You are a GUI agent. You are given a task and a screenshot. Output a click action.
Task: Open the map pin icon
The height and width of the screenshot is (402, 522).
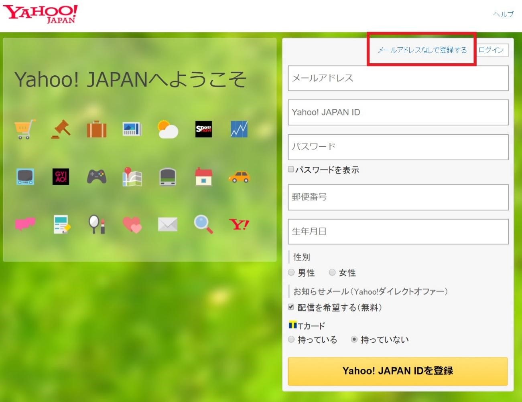click(132, 177)
